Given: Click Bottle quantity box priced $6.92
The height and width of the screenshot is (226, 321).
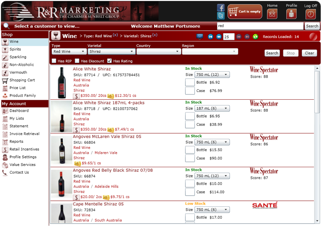Looking at the screenshot, I should [190, 82].
